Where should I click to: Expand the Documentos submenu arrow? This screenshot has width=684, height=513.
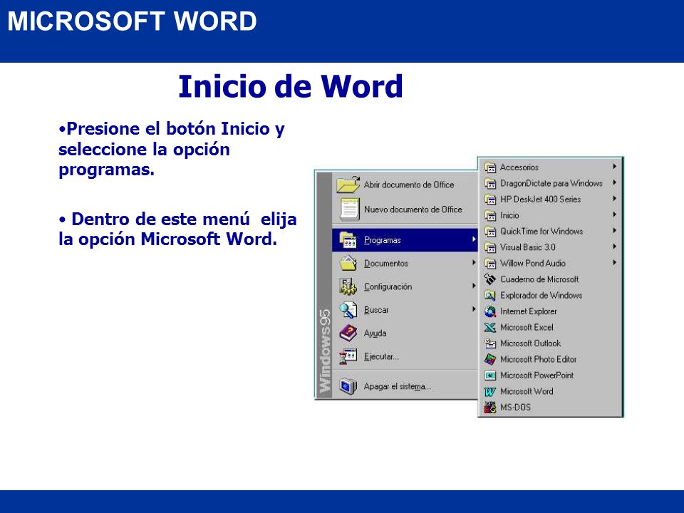(474, 263)
